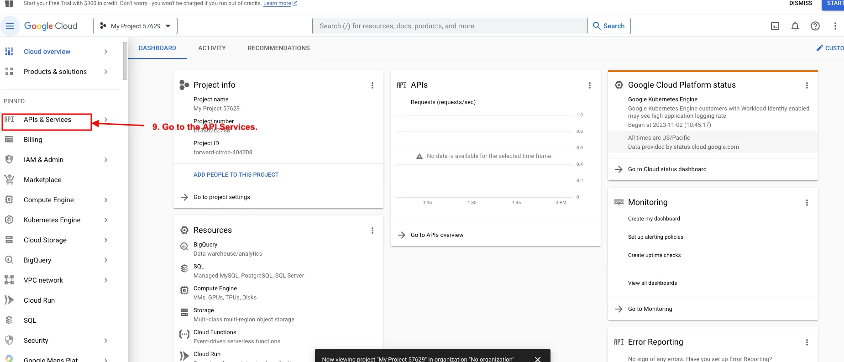Image resolution: width=844 pixels, height=362 pixels.
Task: Open the hamburger navigation menu
Action: [x=10, y=26]
